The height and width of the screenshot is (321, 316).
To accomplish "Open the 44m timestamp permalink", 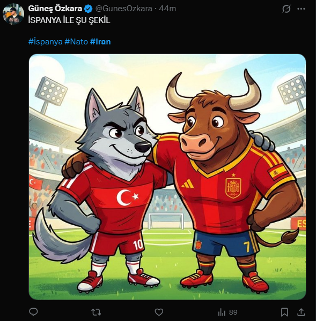I will 167,9.
